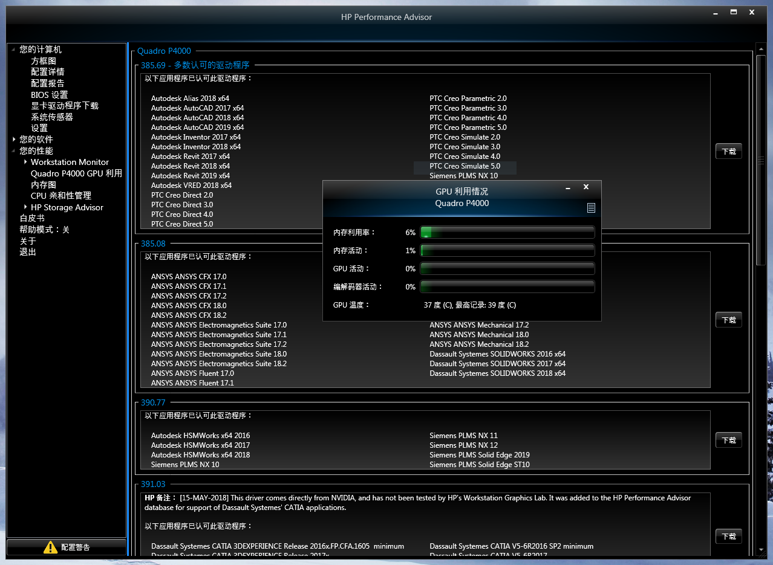Image resolution: width=773 pixels, height=565 pixels.
Task: Open 关于 in the sidebar
Action: [x=28, y=241]
